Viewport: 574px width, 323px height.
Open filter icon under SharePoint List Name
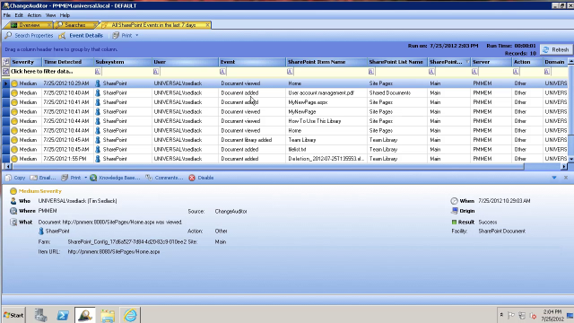tap(371, 72)
